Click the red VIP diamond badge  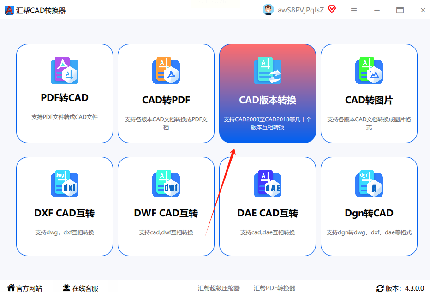point(332,10)
